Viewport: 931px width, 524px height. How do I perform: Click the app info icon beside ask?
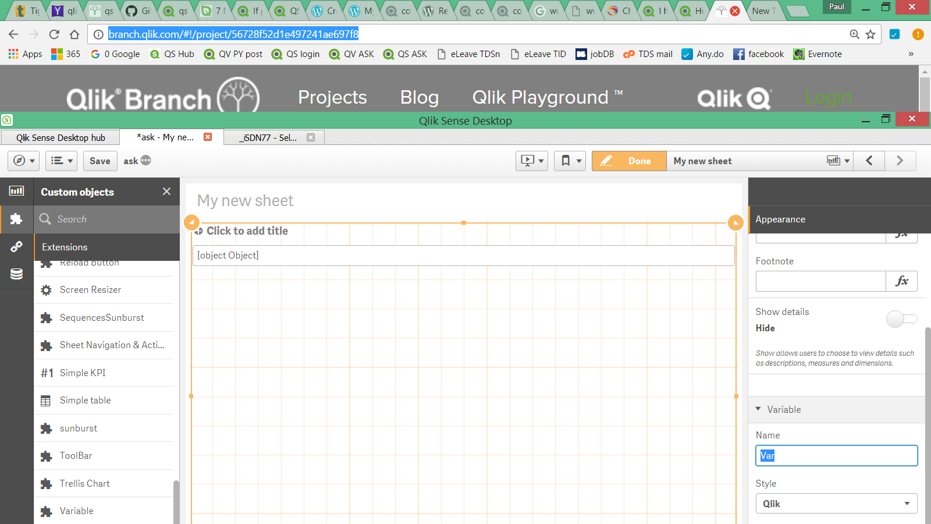pyautogui.click(x=145, y=160)
